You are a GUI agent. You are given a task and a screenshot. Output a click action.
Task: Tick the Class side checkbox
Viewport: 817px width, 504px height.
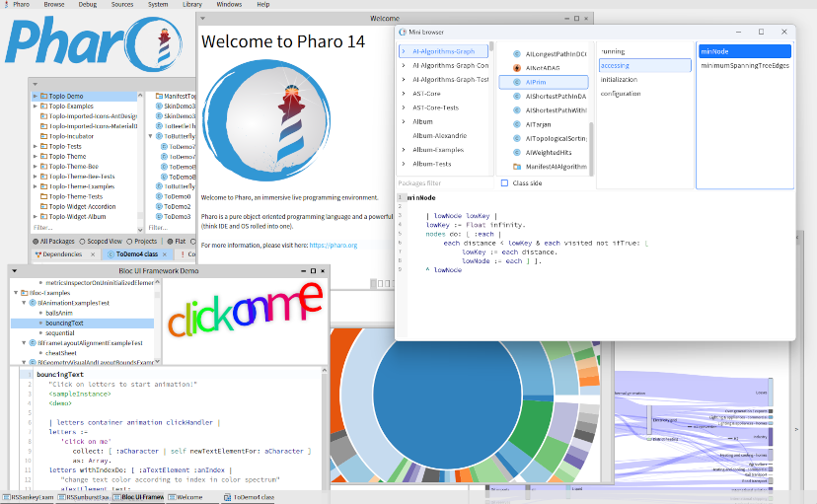(x=504, y=183)
